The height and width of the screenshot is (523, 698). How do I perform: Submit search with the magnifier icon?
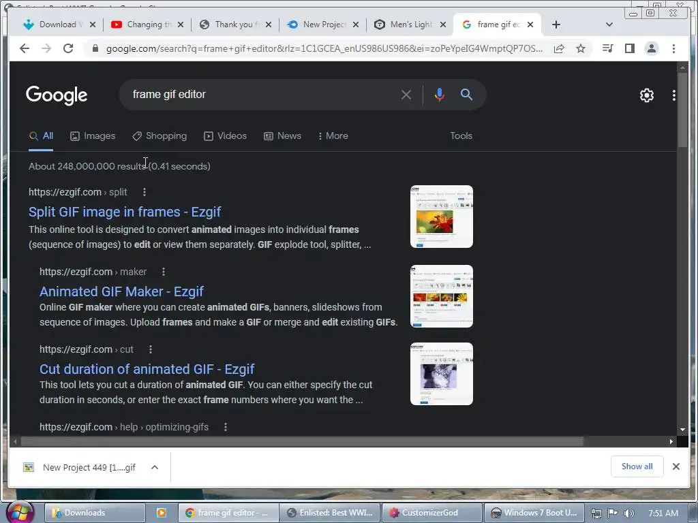pyautogui.click(x=466, y=94)
